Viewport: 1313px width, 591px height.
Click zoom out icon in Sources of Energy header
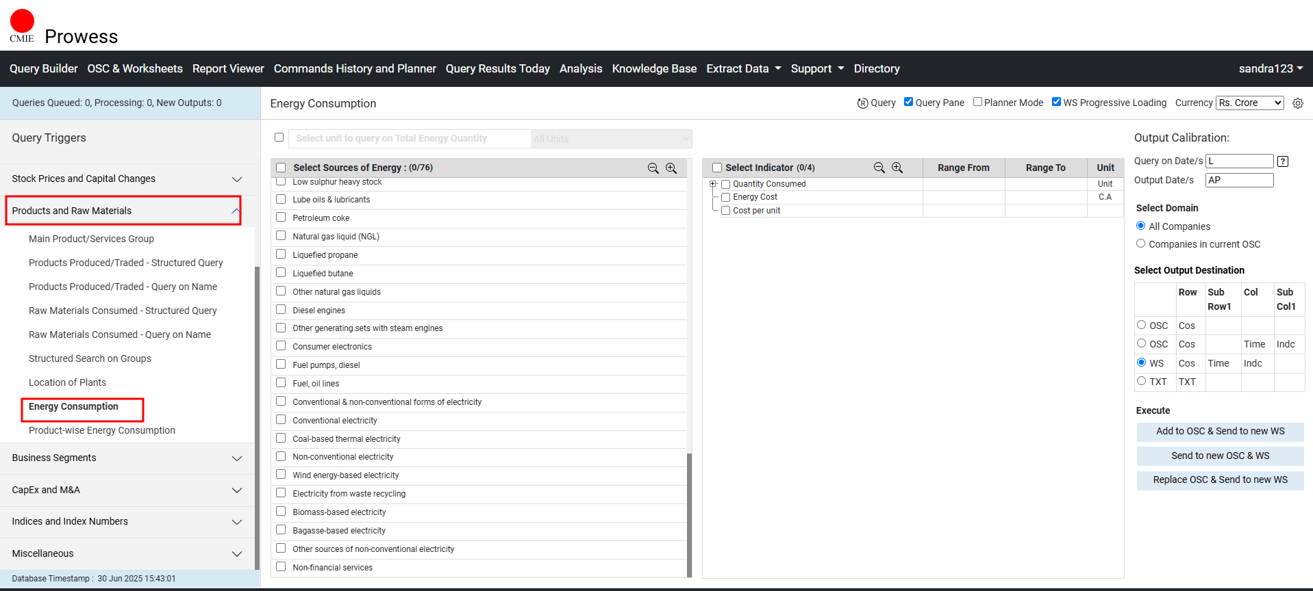pyautogui.click(x=653, y=168)
